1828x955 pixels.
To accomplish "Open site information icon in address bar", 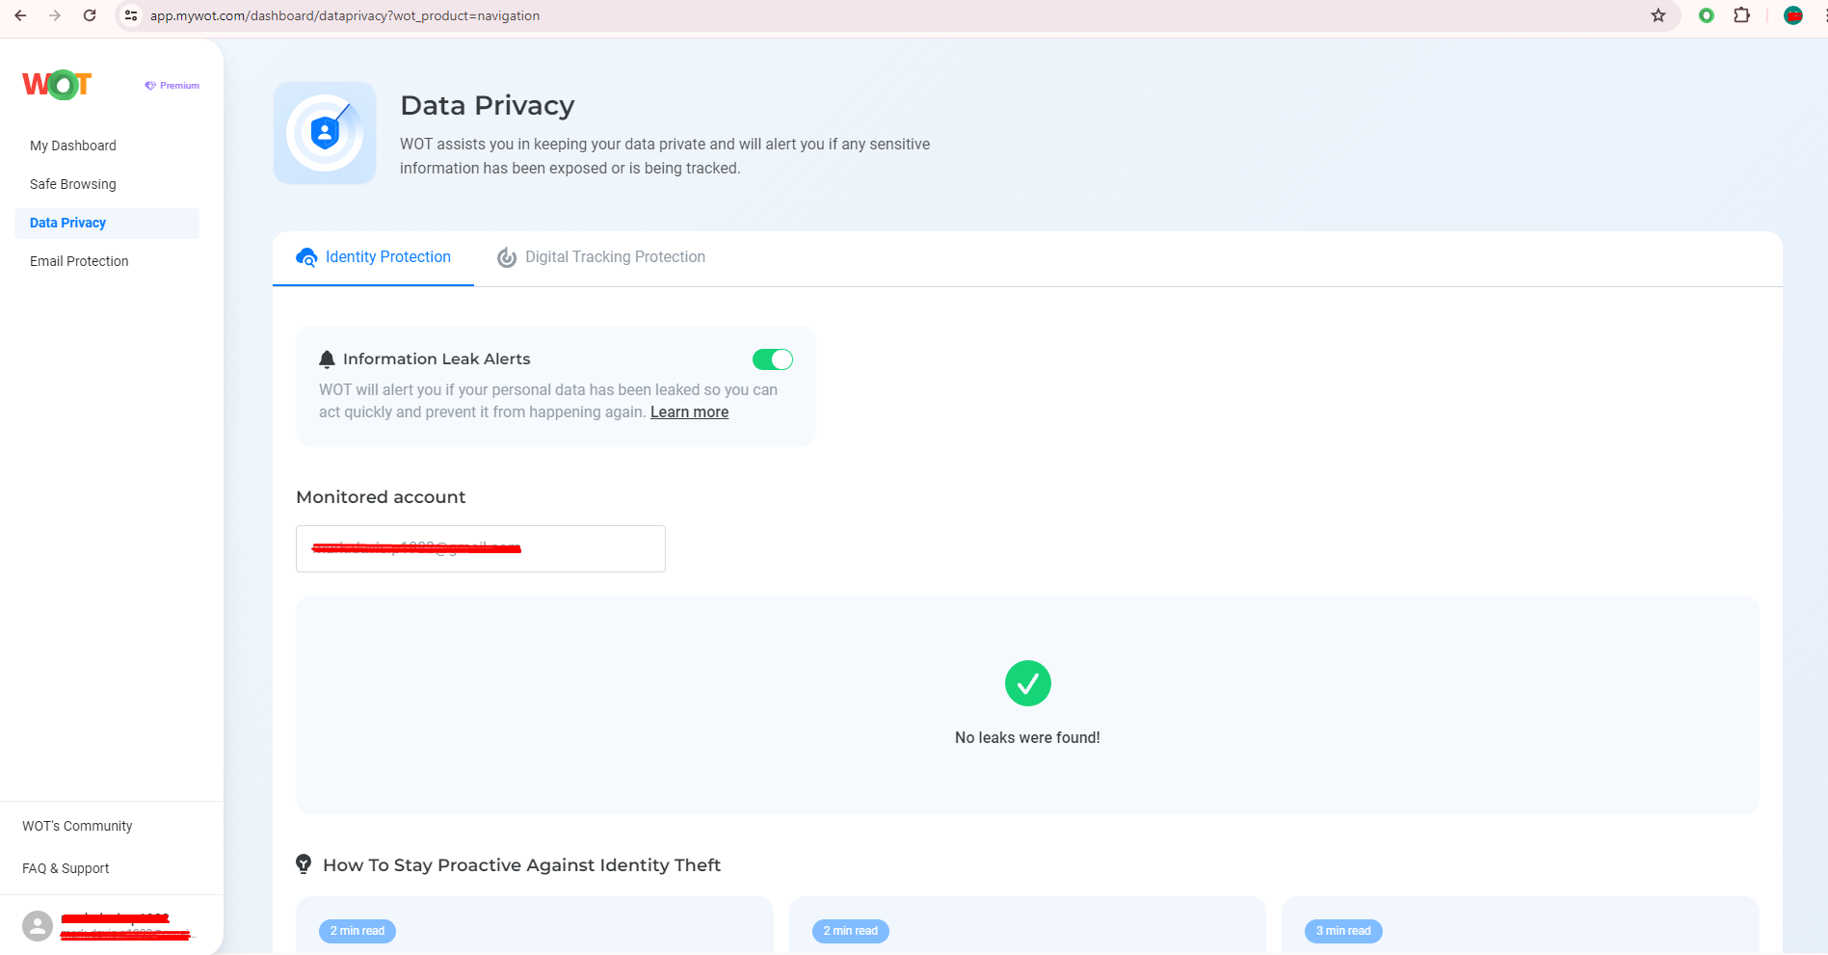I will click(131, 15).
